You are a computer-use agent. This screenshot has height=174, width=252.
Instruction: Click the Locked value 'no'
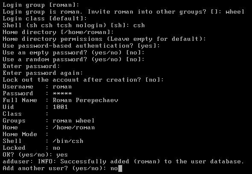56,148
